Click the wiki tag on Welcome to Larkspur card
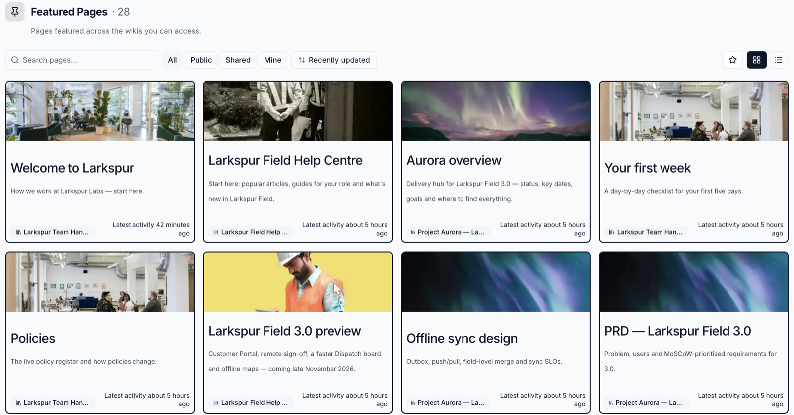This screenshot has width=794, height=415. click(53, 232)
